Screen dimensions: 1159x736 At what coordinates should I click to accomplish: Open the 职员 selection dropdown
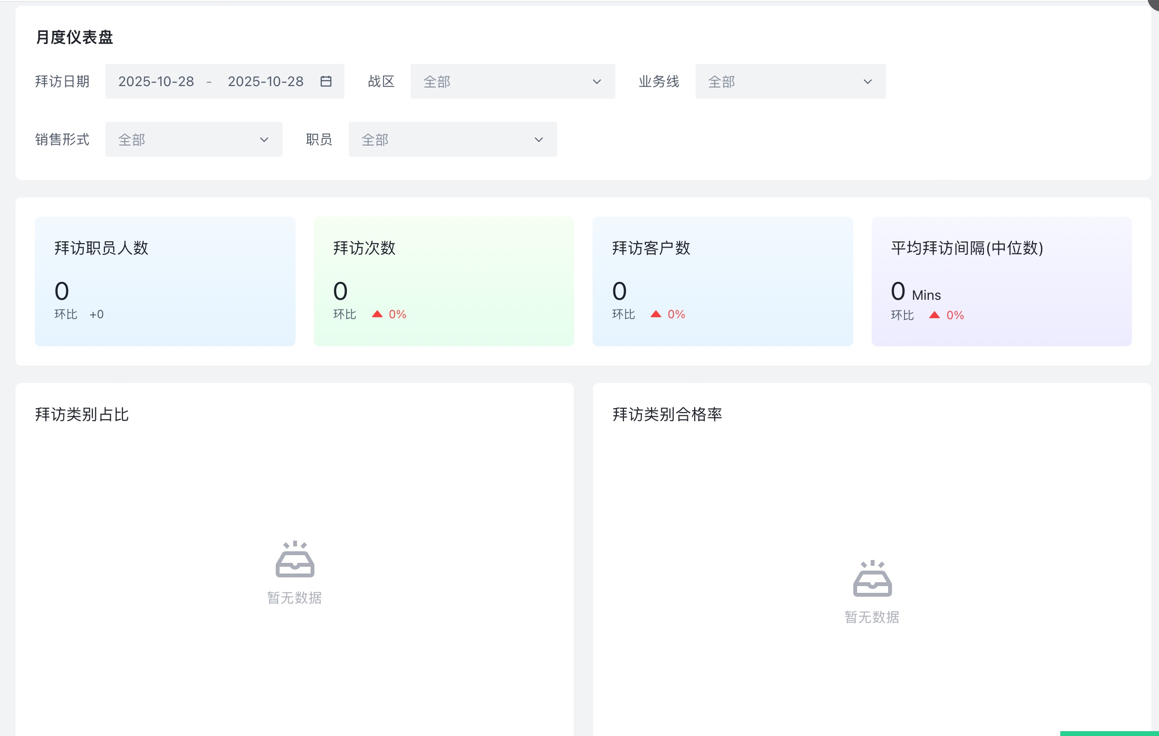click(x=452, y=139)
